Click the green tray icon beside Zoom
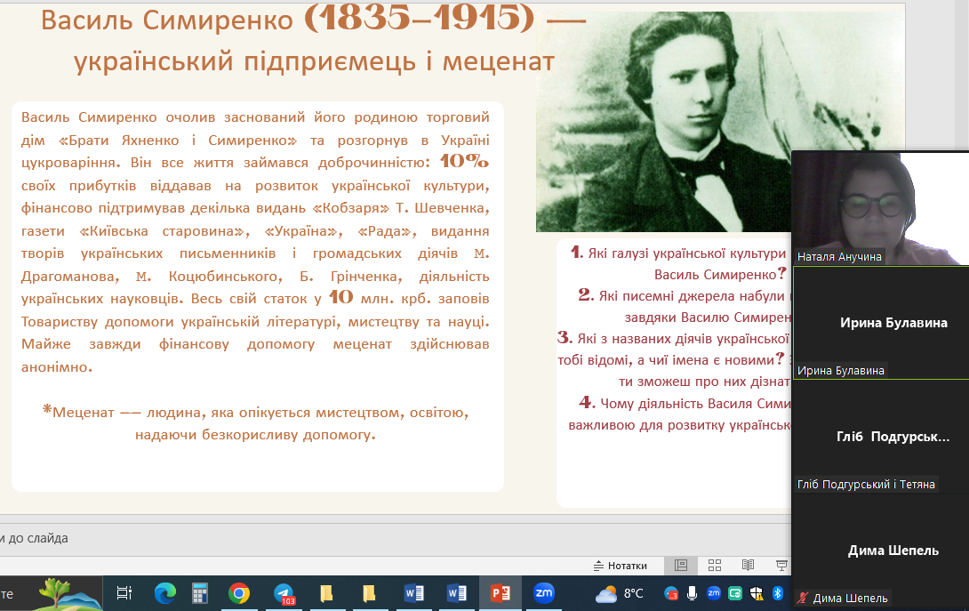Viewport: 969px width, 611px height. [x=735, y=594]
